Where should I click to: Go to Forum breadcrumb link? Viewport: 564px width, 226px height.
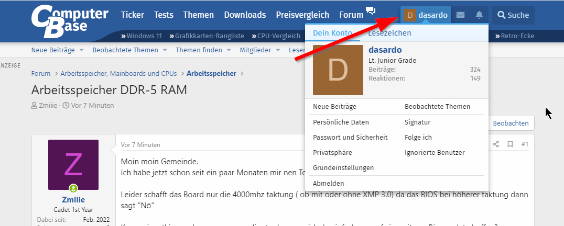pyautogui.click(x=41, y=74)
